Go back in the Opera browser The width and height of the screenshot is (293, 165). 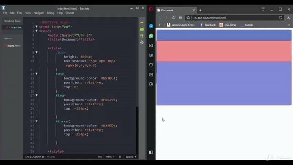point(160,17)
